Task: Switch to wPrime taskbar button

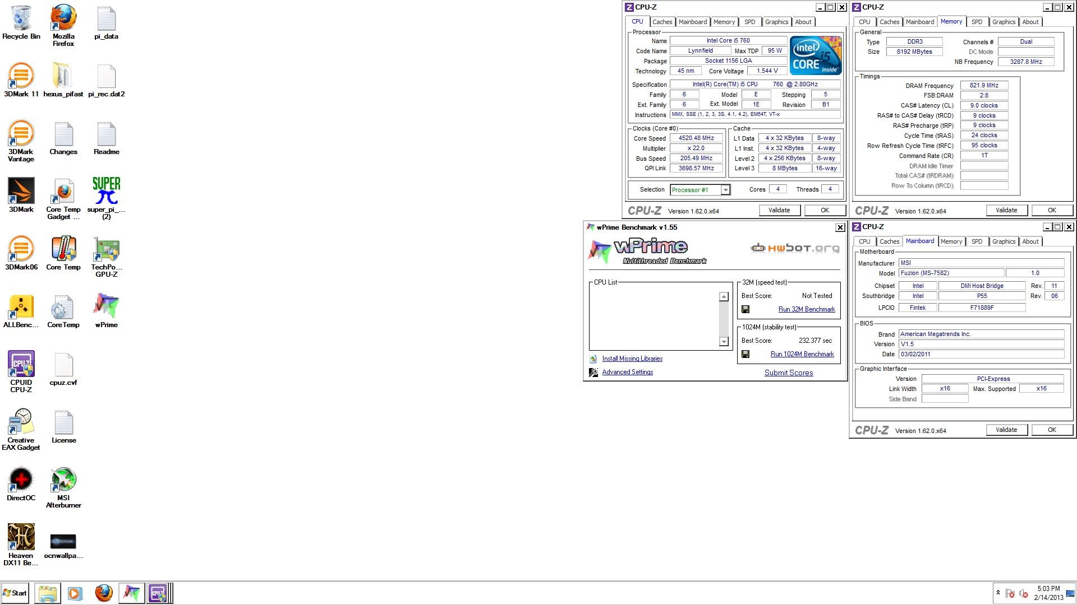Action: pyautogui.click(x=131, y=593)
